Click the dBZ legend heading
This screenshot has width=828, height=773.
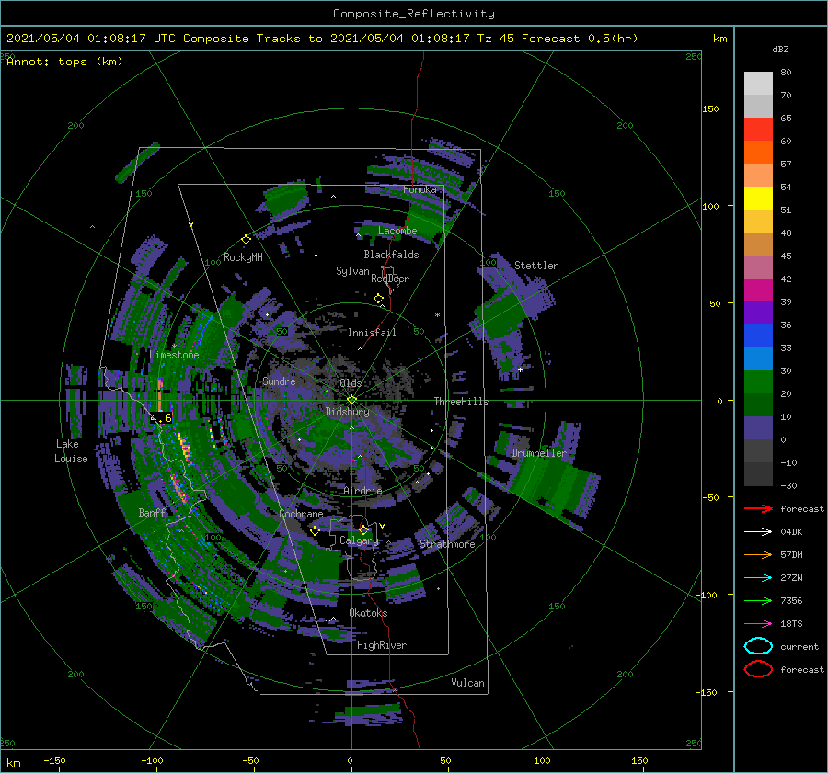click(x=780, y=49)
